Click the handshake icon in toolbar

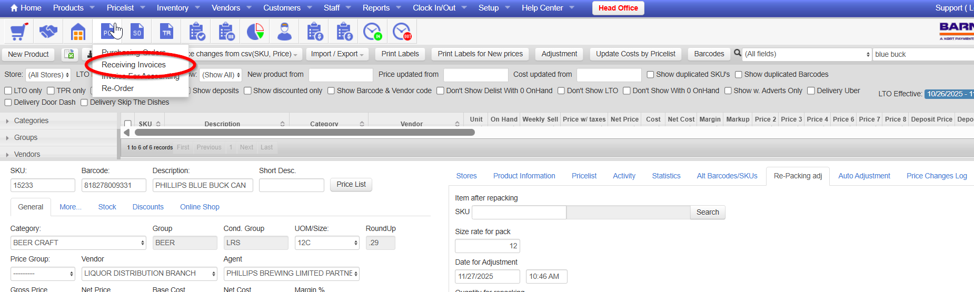click(x=48, y=32)
